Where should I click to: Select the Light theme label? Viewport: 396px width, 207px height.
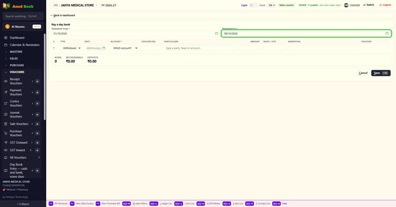tap(244, 5)
